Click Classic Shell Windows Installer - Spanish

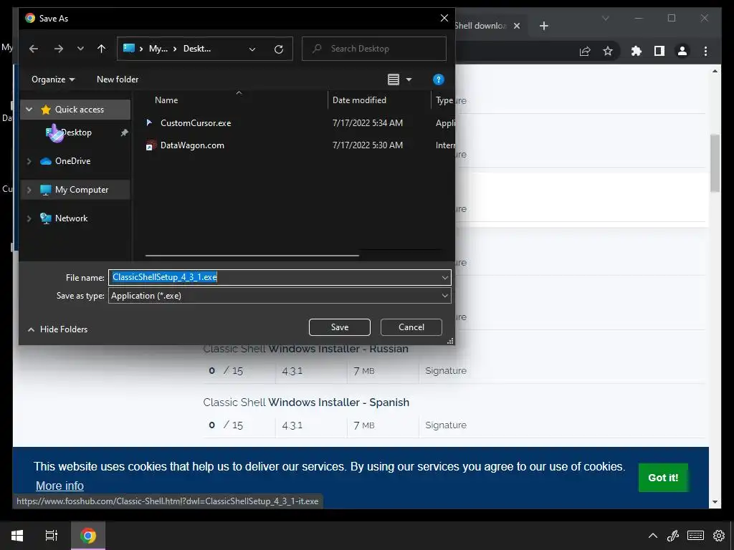point(306,402)
